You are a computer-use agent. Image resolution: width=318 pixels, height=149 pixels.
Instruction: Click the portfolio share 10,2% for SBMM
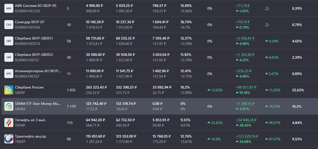pyautogui.click(x=297, y=106)
